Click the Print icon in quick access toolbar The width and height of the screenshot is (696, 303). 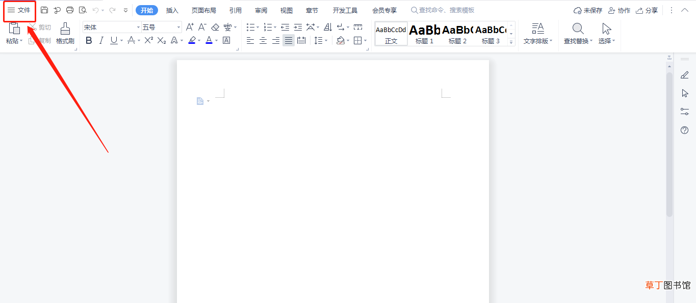[x=70, y=10]
